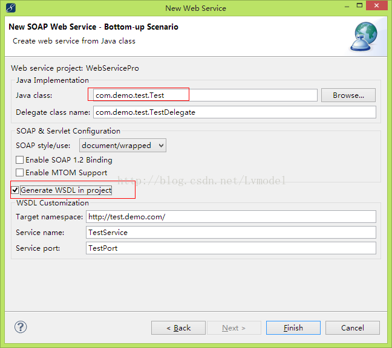Click the 'Java Implementation' group title

pyautogui.click(x=53, y=80)
